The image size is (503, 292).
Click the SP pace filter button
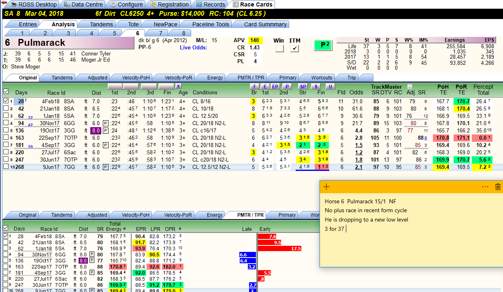[x=303, y=86]
